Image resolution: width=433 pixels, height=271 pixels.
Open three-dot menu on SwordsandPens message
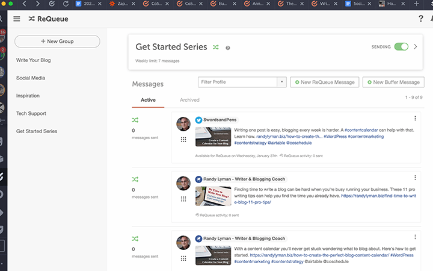415,119
